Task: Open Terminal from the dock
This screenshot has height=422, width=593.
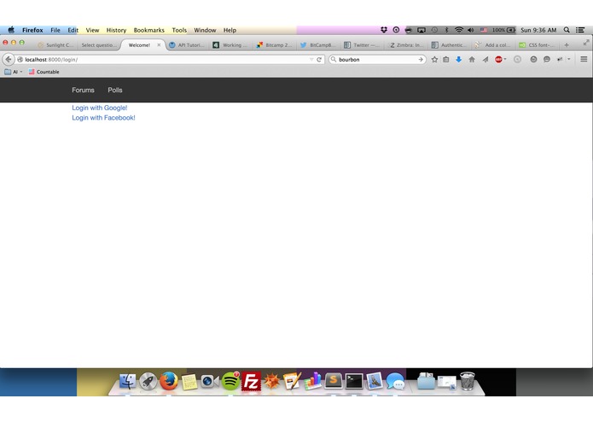Action: click(354, 382)
